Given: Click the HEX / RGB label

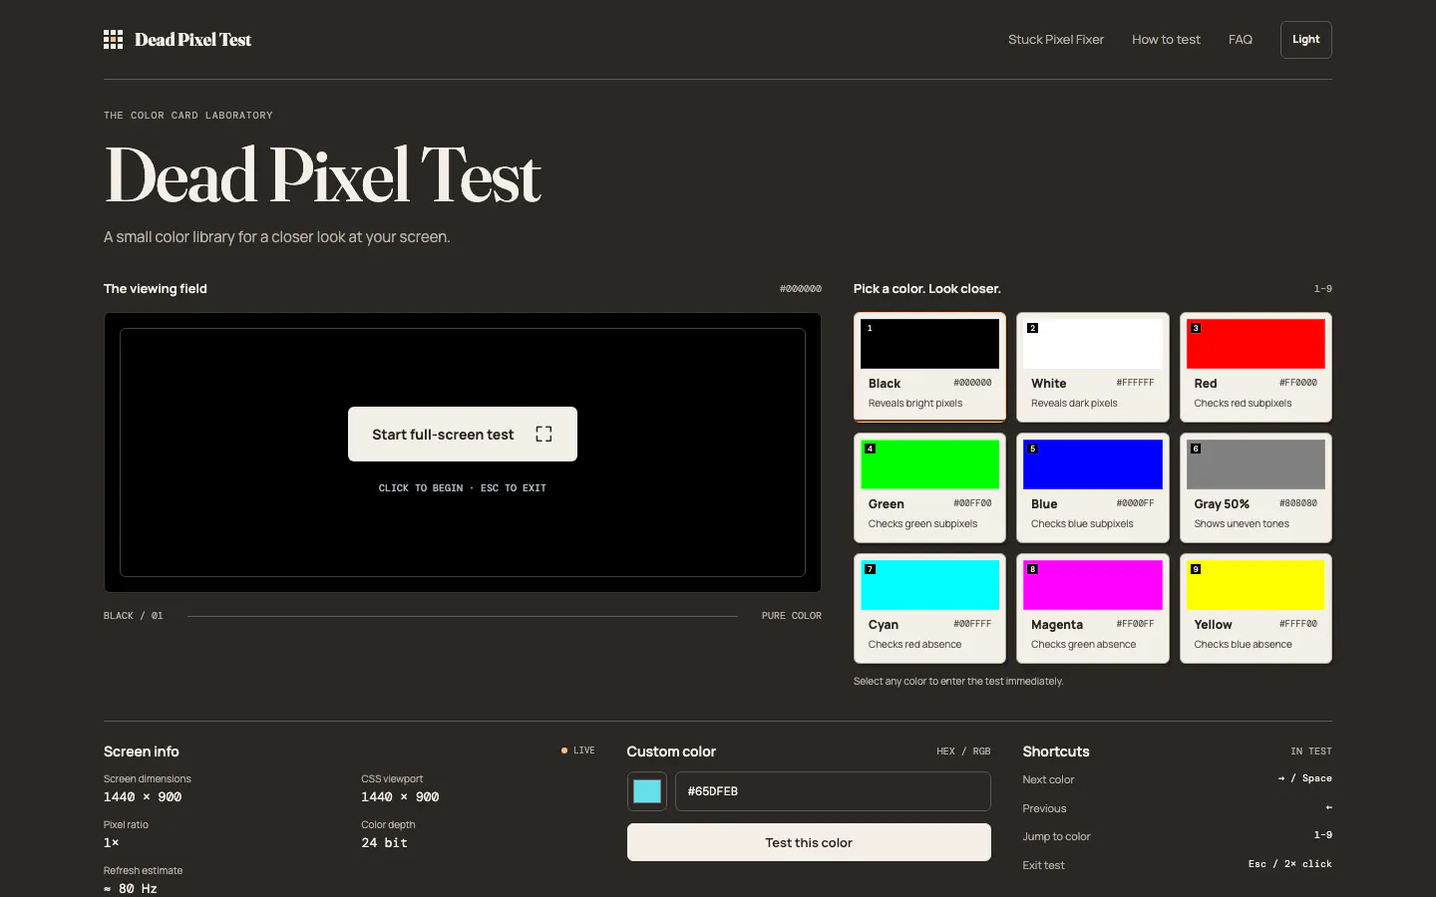Looking at the screenshot, I should point(963,751).
